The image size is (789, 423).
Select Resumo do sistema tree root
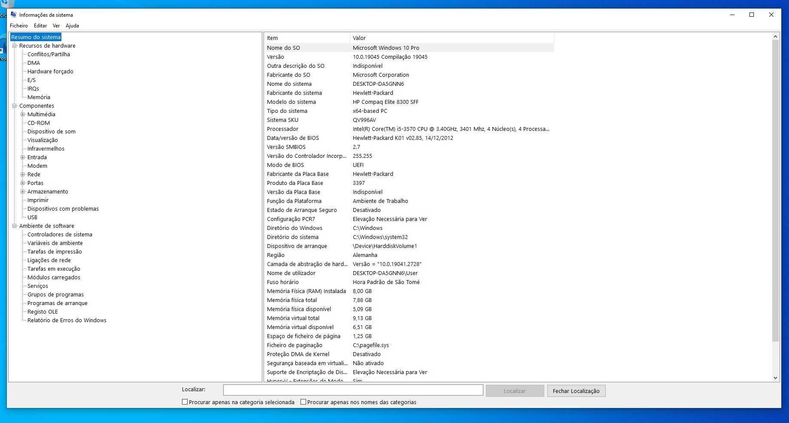coord(36,37)
